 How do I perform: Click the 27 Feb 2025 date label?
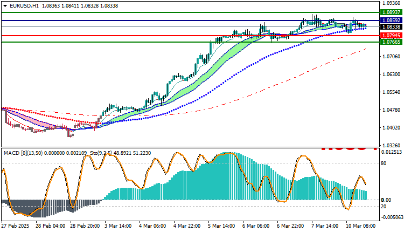click(x=15, y=226)
